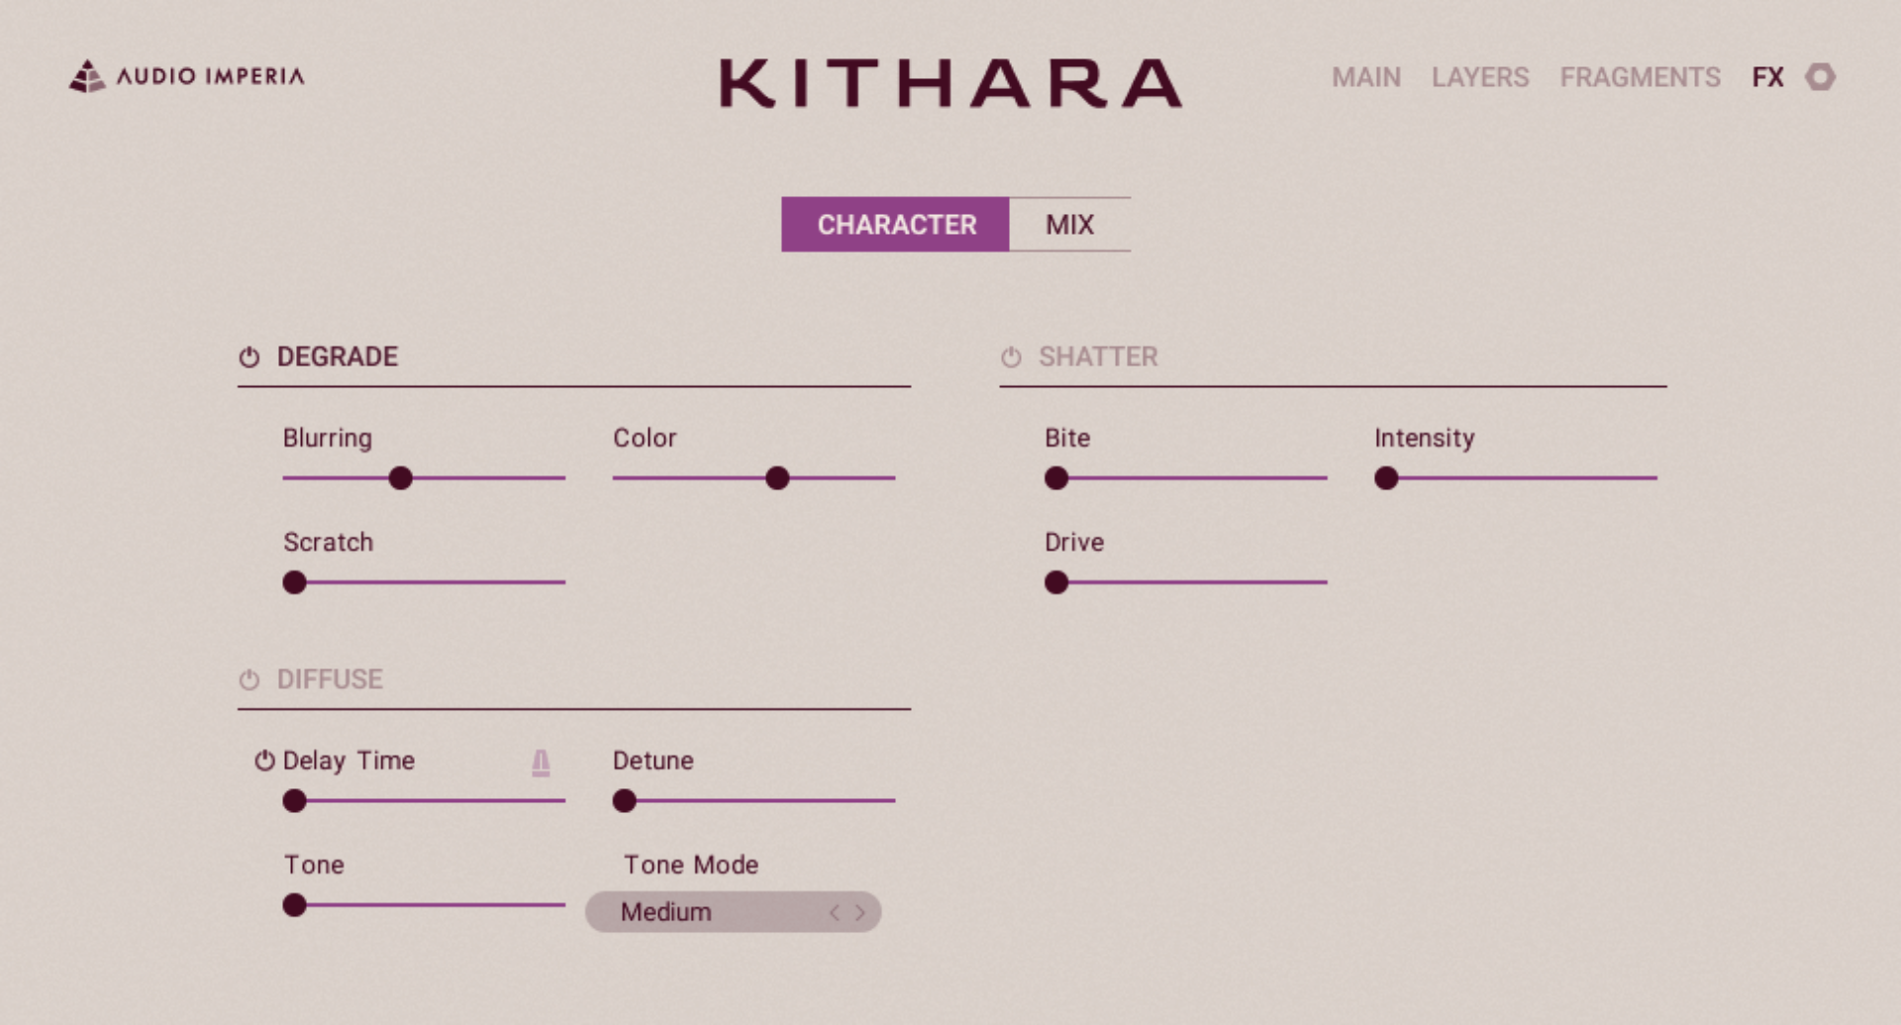Click the power icon beside DEGRADE
The height and width of the screenshot is (1025, 1901).
[x=249, y=357]
